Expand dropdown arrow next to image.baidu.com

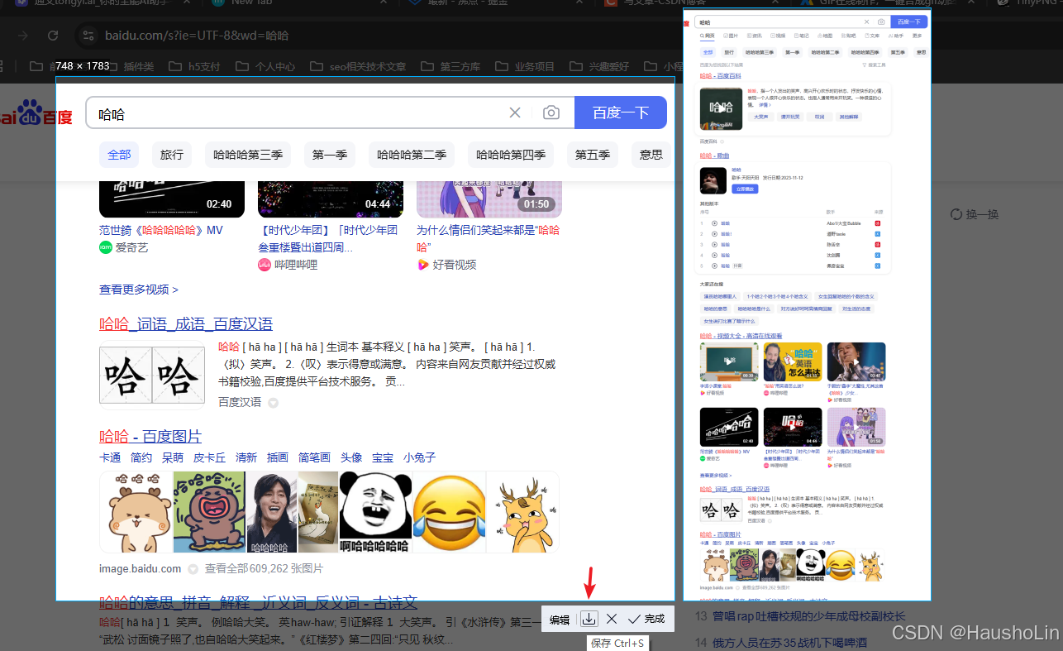pyautogui.click(x=193, y=569)
